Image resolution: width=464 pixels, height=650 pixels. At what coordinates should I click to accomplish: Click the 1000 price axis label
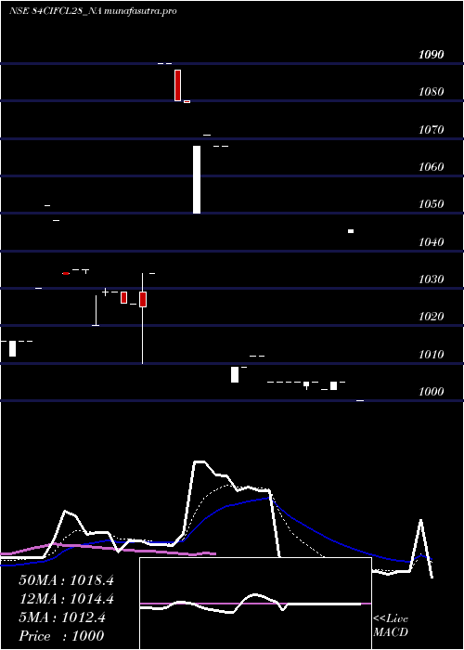(431, 391)
